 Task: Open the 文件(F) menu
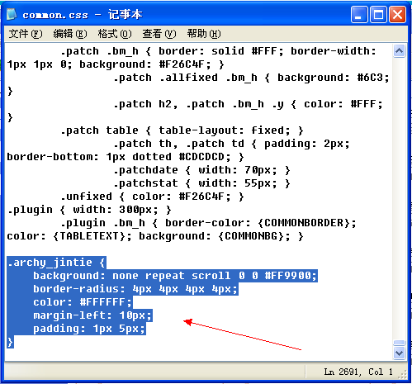tap(26, 34)
